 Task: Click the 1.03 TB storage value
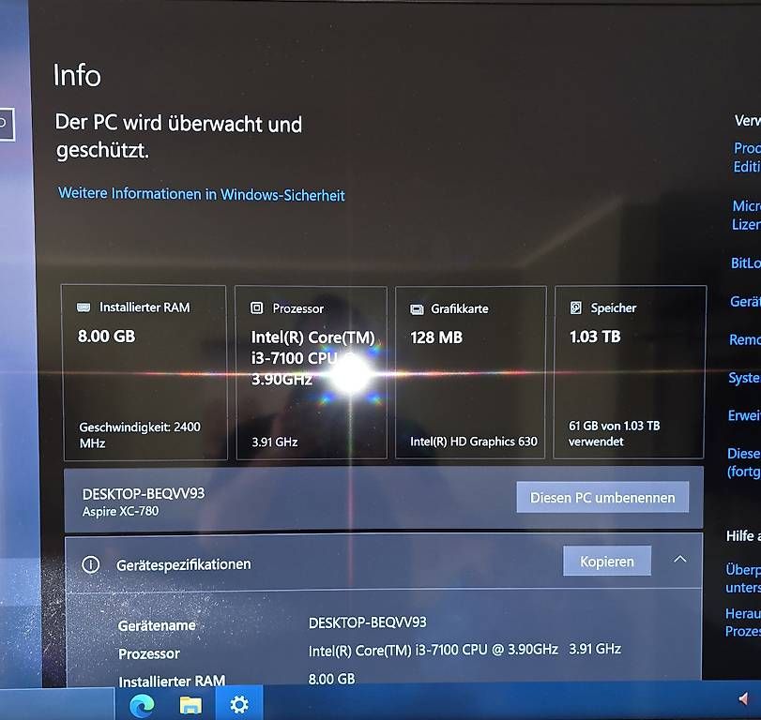(595, 337)
